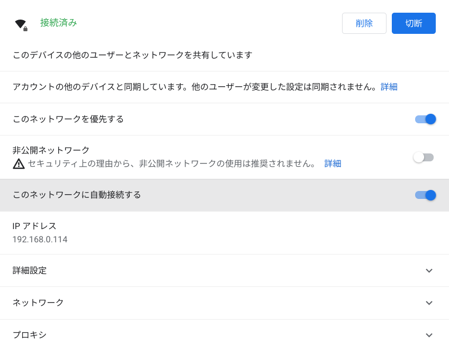
Task: Click the 接続済み status text
Action: [x=58, y=23]
